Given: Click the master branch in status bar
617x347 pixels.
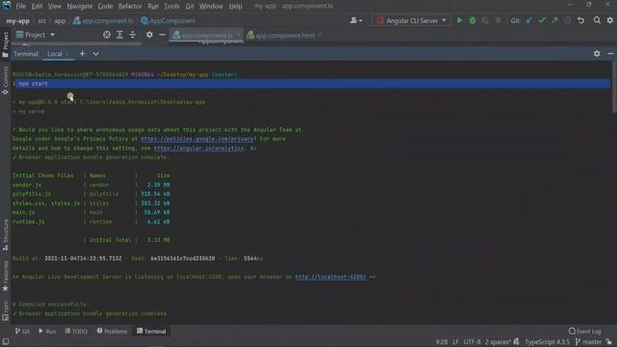Looking at the screenshot, I should coord(589,342).
